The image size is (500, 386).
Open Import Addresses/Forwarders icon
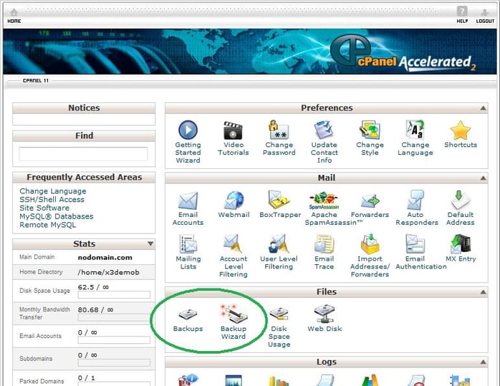click(x=370, y=243)
